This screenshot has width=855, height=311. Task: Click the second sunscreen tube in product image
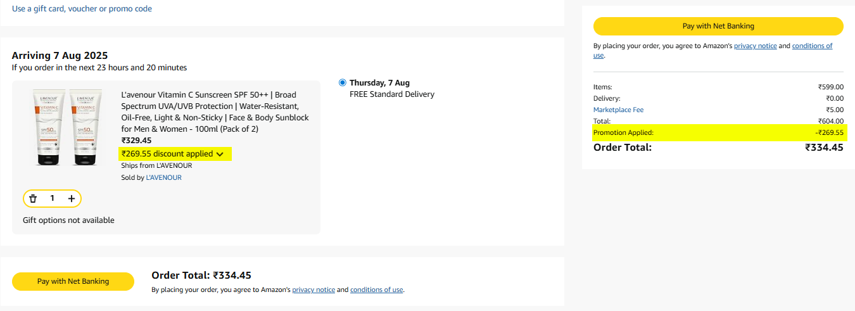coord(85,127)
